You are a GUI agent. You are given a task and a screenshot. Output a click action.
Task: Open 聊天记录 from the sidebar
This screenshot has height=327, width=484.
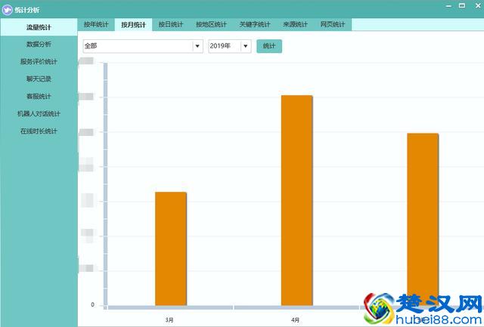(39, 79)
